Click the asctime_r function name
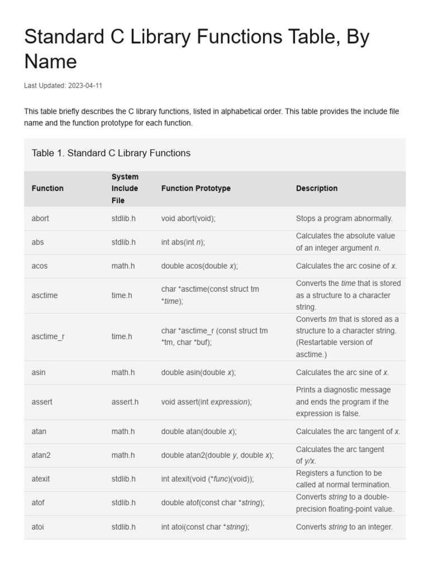The height and width of the screenshot is (573, 429). [x=48, y=336]
